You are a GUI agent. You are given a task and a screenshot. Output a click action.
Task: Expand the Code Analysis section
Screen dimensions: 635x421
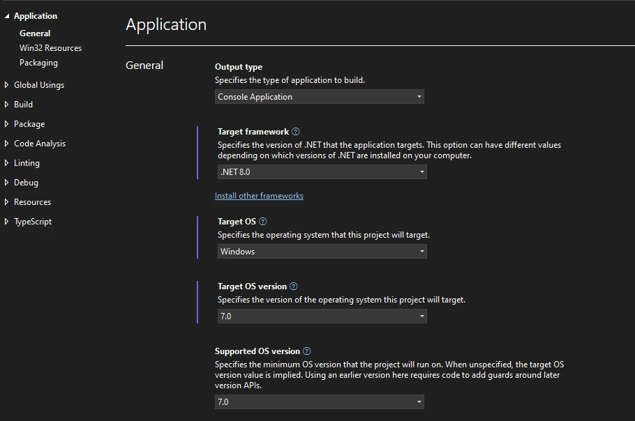6,143
